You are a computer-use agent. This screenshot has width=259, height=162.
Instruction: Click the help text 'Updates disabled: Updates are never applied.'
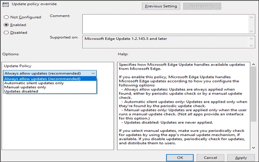coord(168,122)
